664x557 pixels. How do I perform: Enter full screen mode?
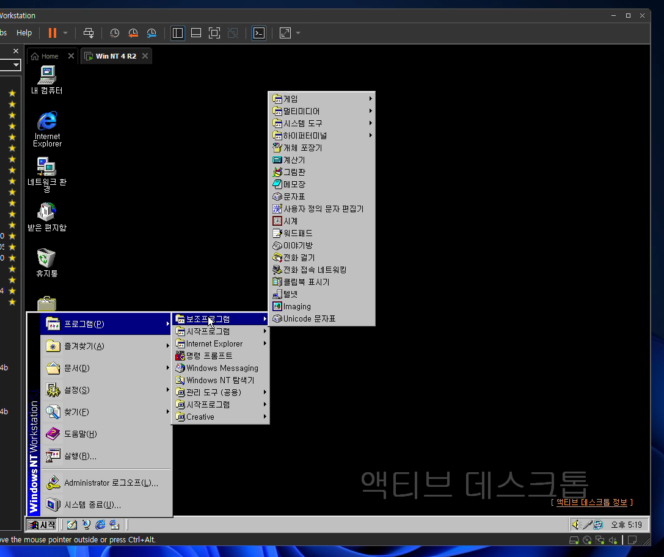click(214, 33)
